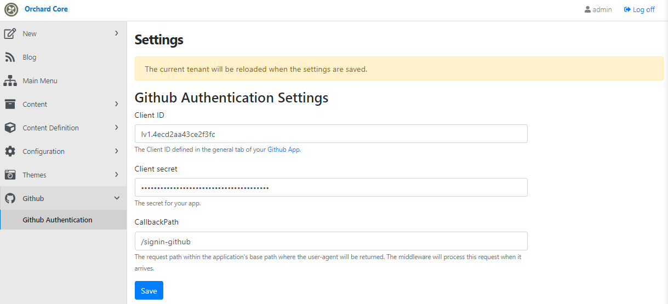
Task: Expand the Content menu chevron
Action: click(x=117, y=104)
